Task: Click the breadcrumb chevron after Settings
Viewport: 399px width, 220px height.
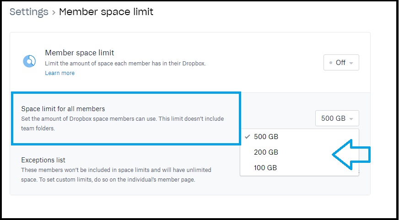Action: 54,12
